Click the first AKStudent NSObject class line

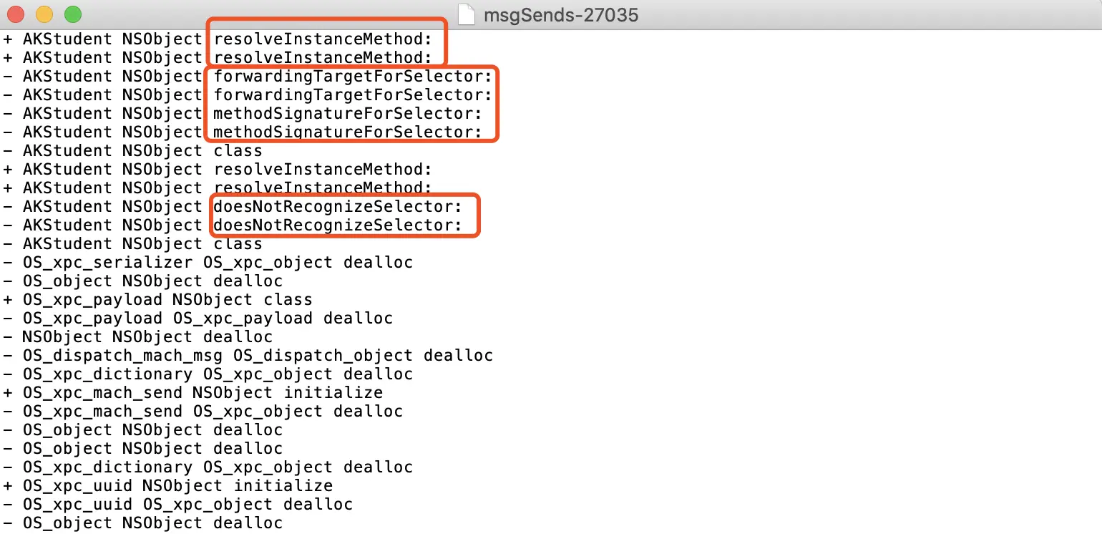(133, 150)
